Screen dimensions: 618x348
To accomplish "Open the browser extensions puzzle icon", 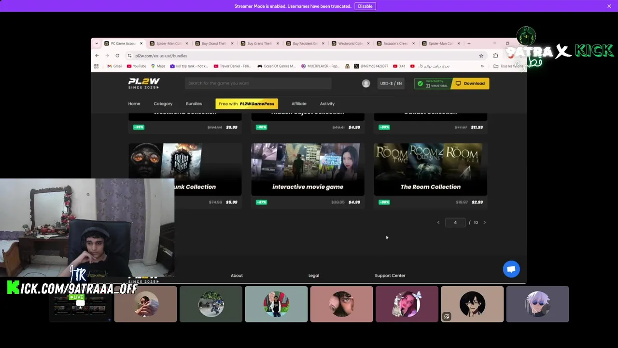I will pyautogui.click(x=495, y=56).
